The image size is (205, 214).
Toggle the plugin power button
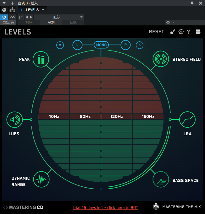click(x=4, y=17)
